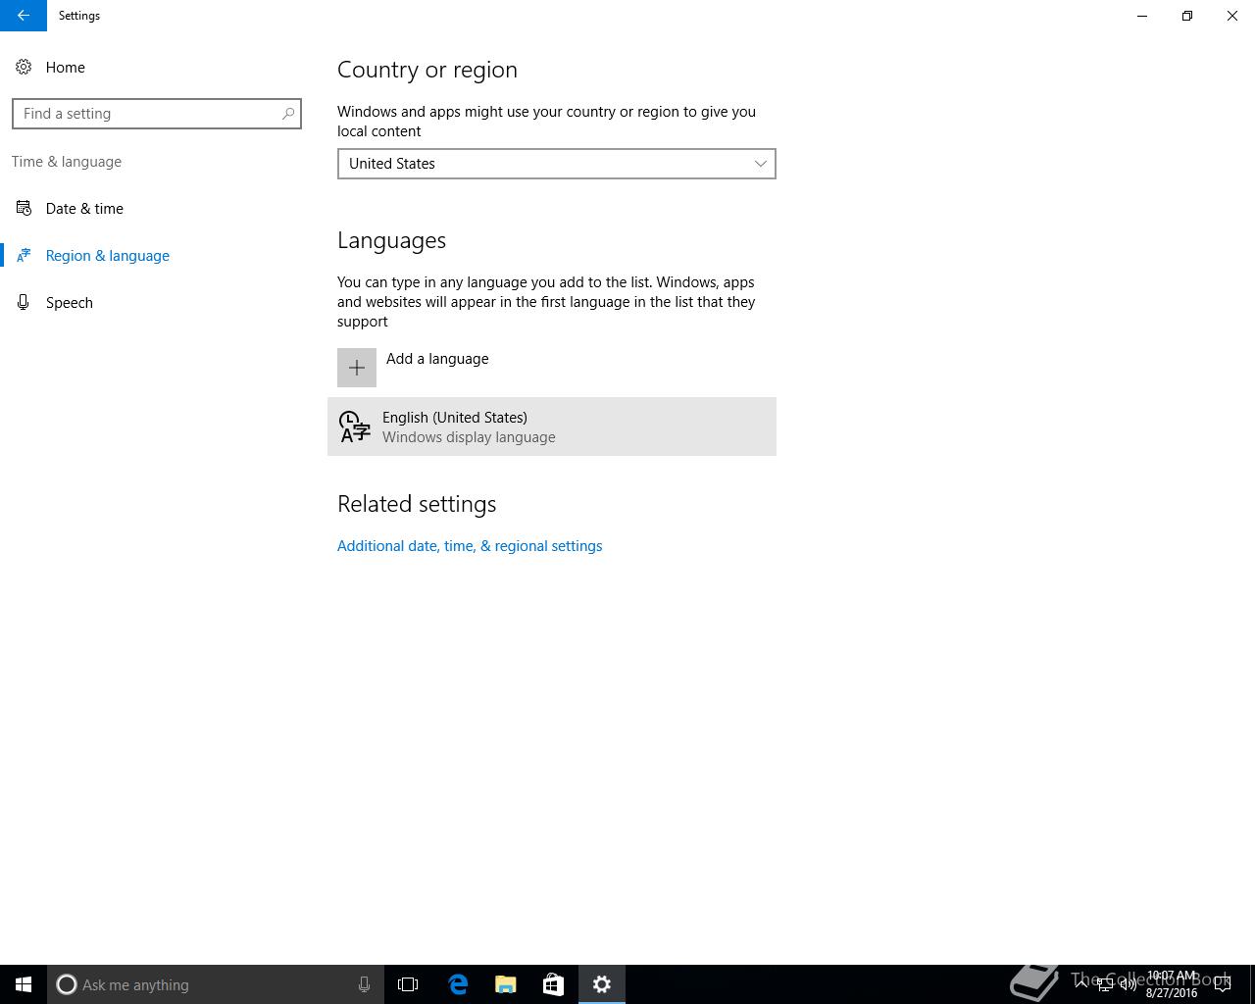Open Home via the gear icon

[24, 68]
